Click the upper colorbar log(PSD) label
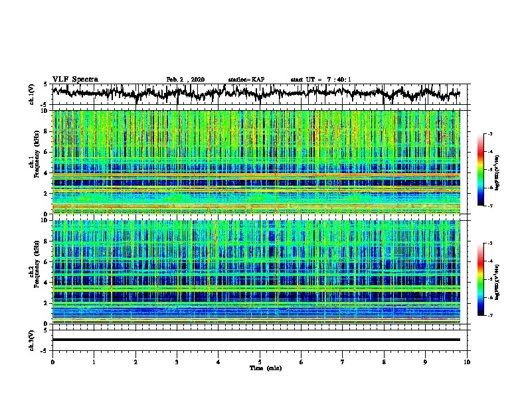Screen dimensions: 526x406 click(x=497, y=172)
